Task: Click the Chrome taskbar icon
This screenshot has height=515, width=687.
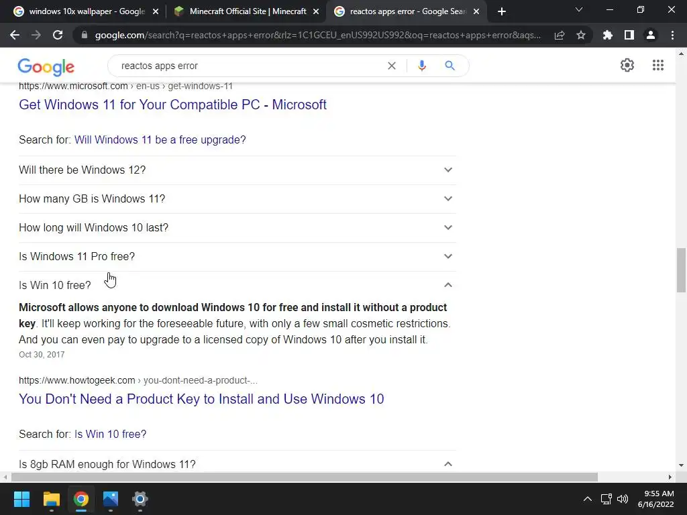Action: [81, 499]
